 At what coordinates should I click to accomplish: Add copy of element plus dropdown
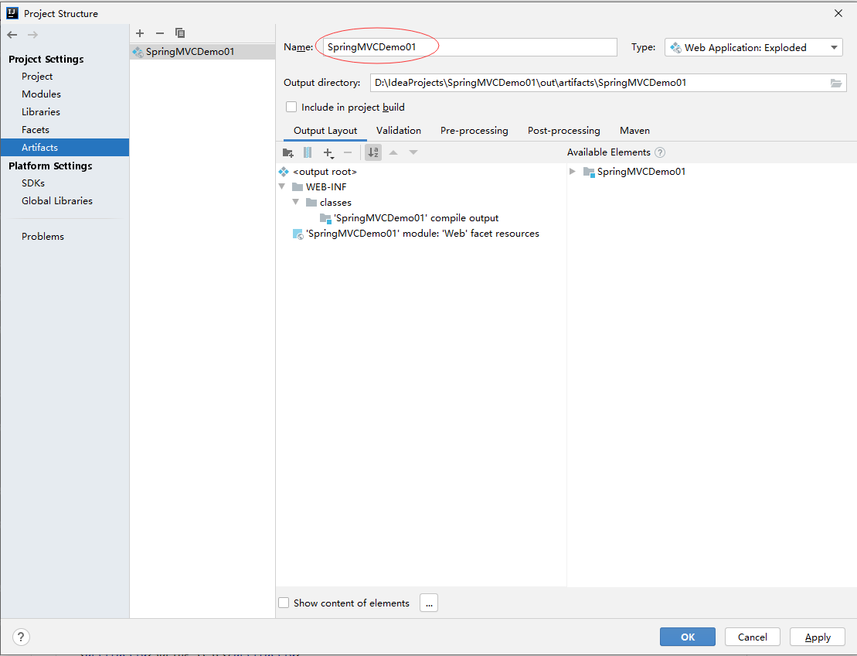[x=328, y=153]
